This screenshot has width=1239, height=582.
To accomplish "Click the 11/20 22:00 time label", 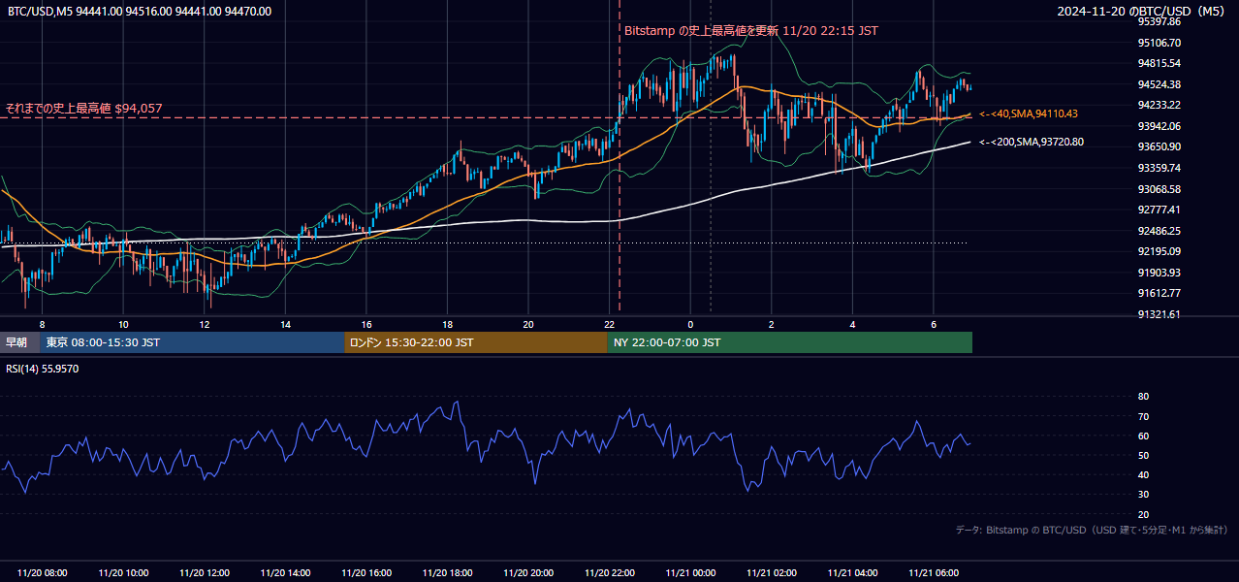I will click(x=610, y=573).
